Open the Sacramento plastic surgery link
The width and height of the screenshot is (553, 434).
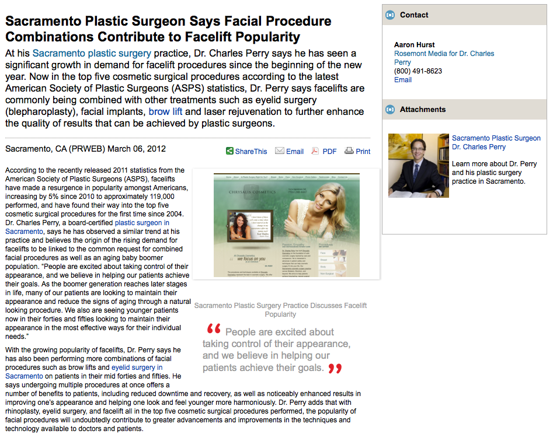coord(92,53)
